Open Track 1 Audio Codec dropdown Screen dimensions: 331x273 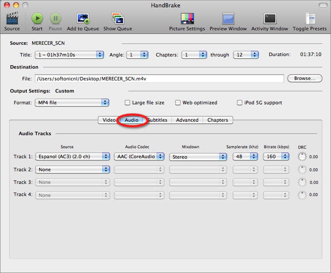pyautogui.click(x=139, y=157)
